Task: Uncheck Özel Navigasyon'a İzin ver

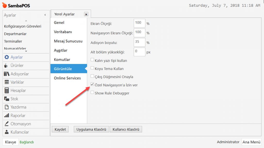Action: point(92,84)
